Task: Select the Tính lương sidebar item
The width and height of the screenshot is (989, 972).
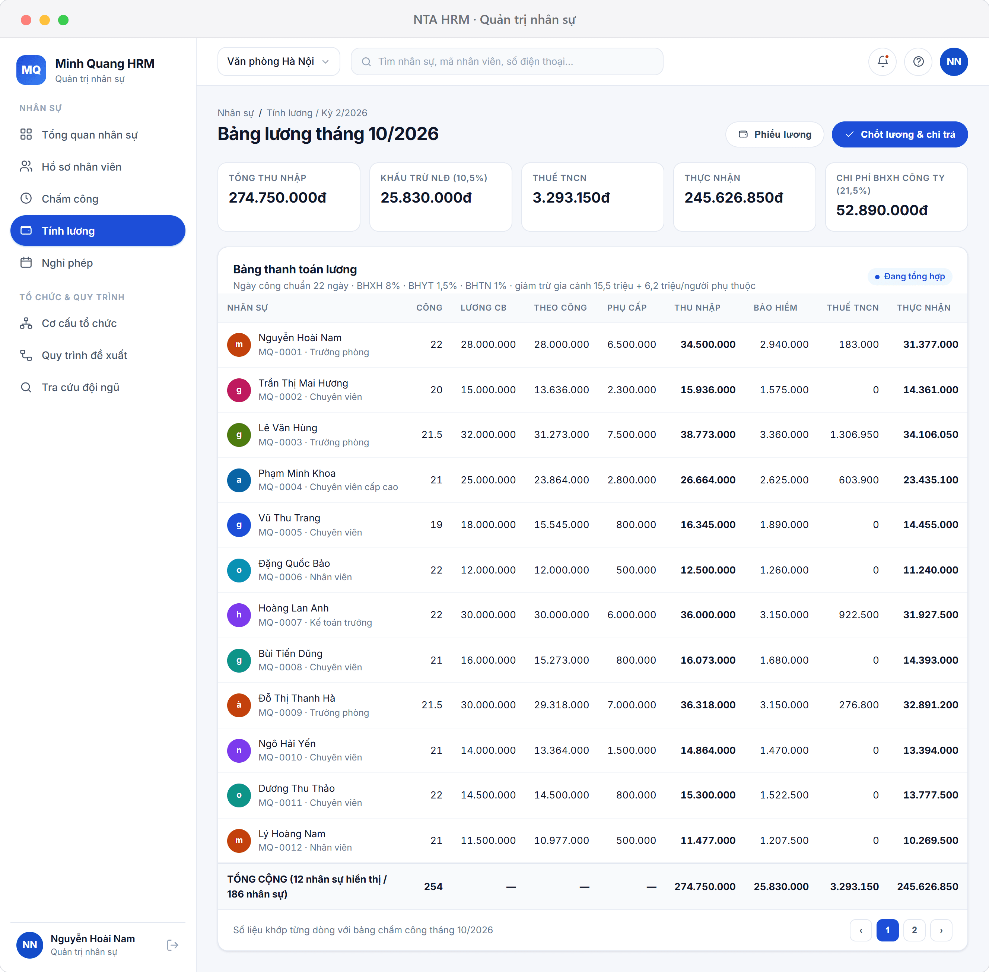Action: click(x=98, y=231)
